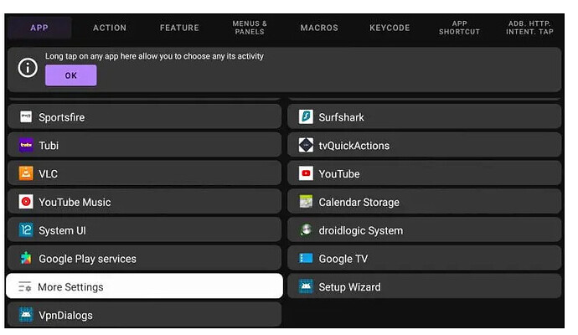
Task: Select Google Play services text label
Action: click(87, 259)
